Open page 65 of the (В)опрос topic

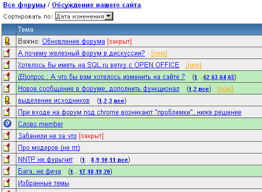pyautogui.click(x=231, y=77)
